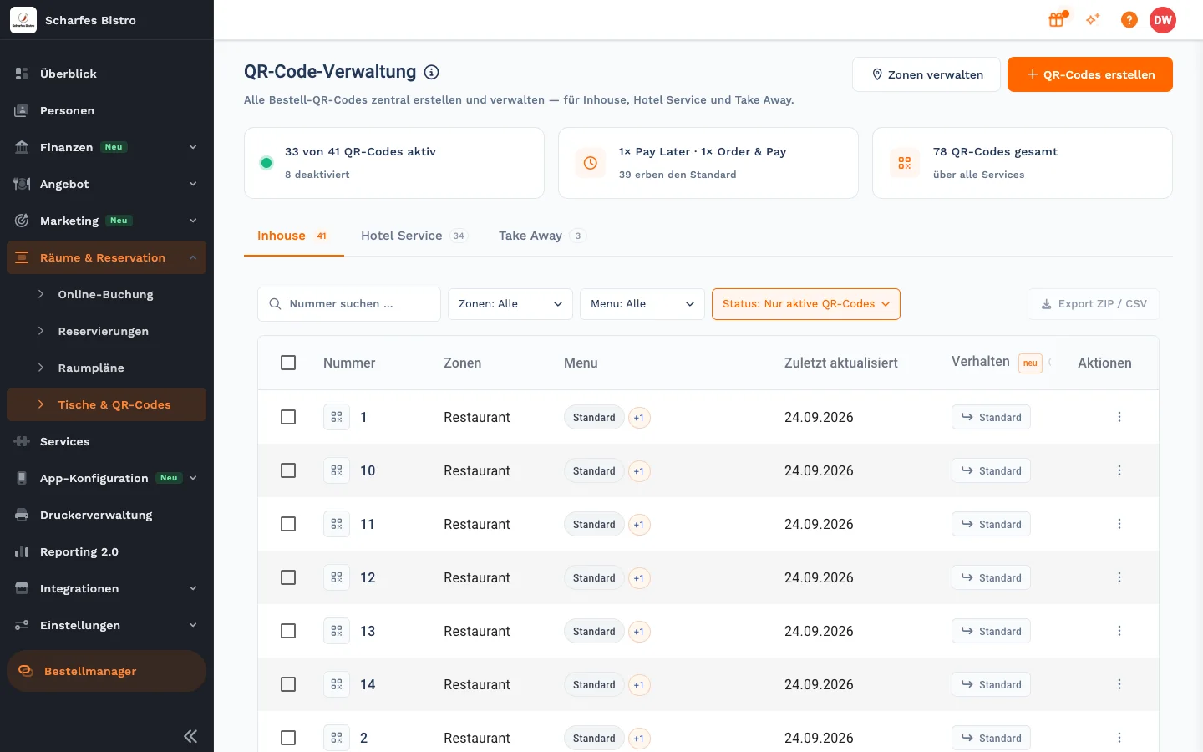Open the QR code icon for table 2

[337, 738]
